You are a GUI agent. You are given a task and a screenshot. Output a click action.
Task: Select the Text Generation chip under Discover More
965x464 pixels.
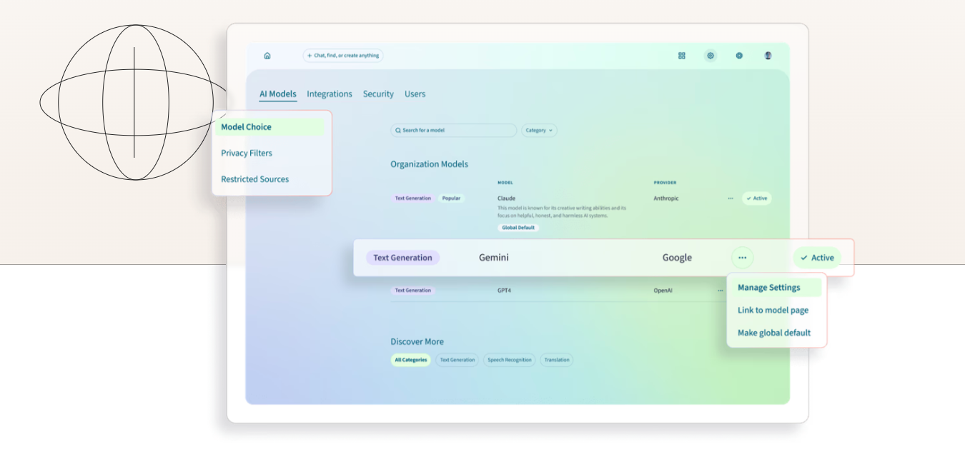[457, 360]
